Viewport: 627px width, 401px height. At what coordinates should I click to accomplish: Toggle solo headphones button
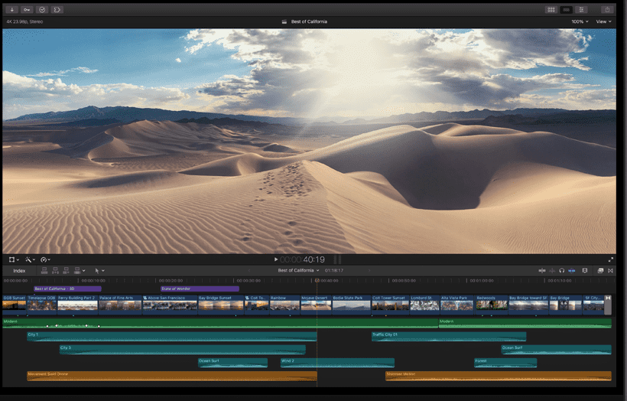click(x=562, y=270)
